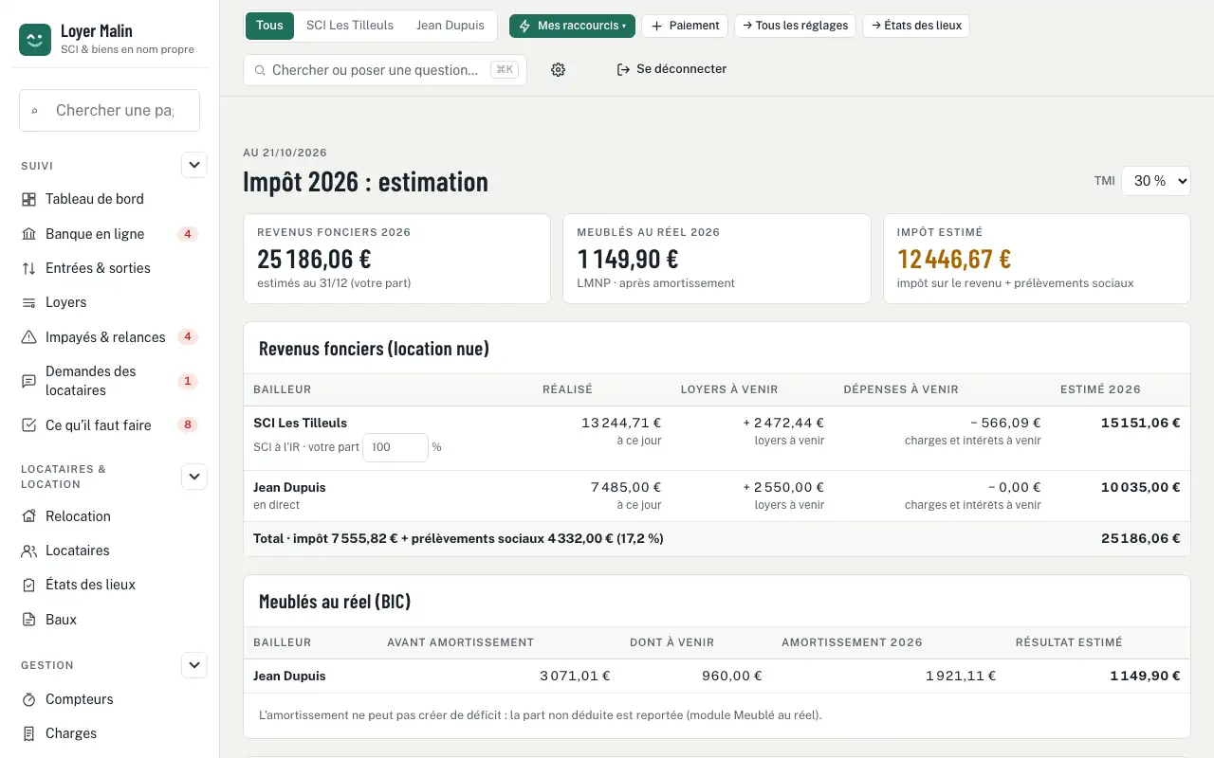
Task: Collapse the Locataires & location section
Action: tap(194, 477)
